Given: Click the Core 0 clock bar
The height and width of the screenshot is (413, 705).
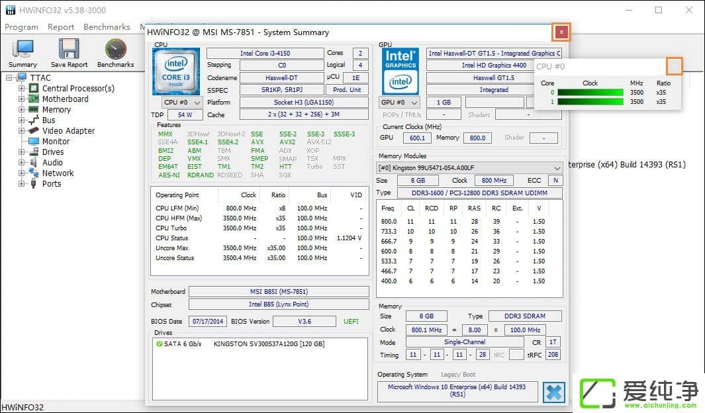Looking at the screenshot, I should pyautogui.click(x=589, y=93).
